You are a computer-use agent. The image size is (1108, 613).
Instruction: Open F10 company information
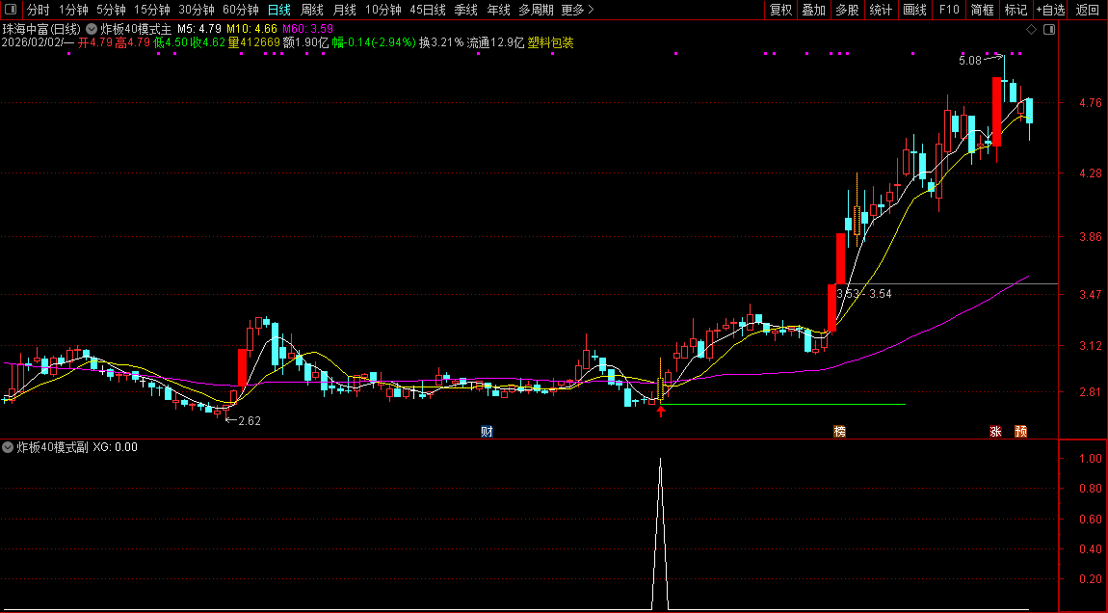949,10
